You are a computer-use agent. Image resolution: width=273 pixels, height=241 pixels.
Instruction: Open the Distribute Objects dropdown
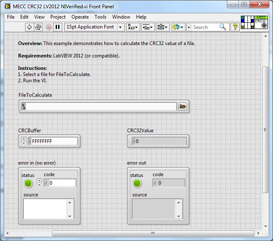pos(148,27)
